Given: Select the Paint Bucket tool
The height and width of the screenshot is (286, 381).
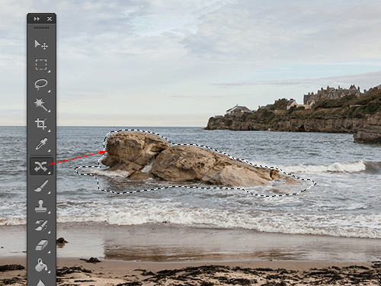Looking at the screenshot, I should point(41,265).
